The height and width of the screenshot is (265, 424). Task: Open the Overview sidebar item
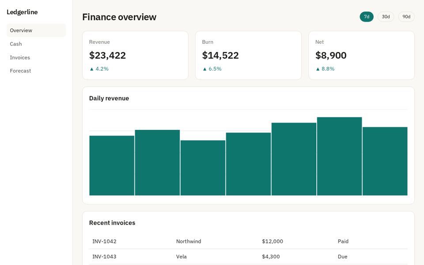(36, 30)
